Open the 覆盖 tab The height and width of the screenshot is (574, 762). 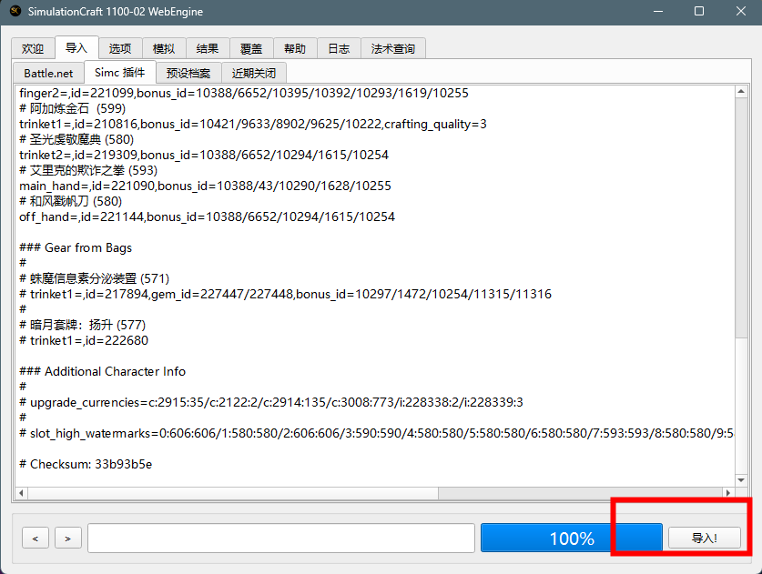[x=251, y=48]
